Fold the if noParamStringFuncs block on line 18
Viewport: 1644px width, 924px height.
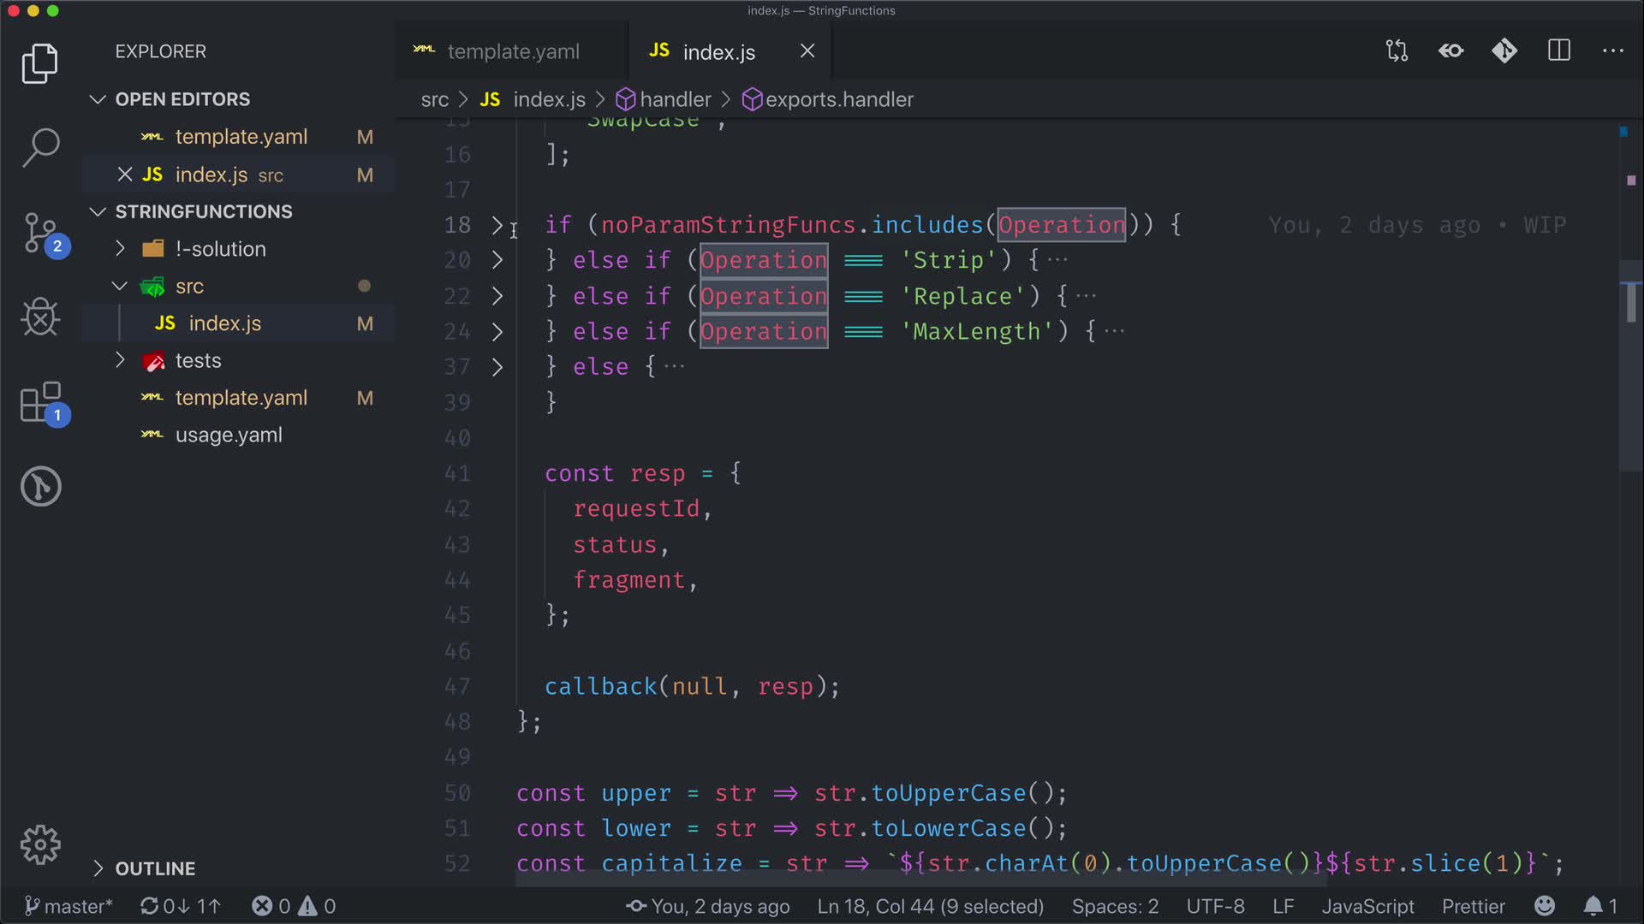pyautogui.click(x=497, y=225)
